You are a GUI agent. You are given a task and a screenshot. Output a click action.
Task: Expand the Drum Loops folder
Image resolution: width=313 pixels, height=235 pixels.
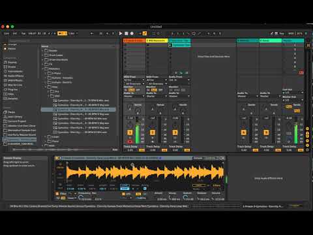(43, 55)
